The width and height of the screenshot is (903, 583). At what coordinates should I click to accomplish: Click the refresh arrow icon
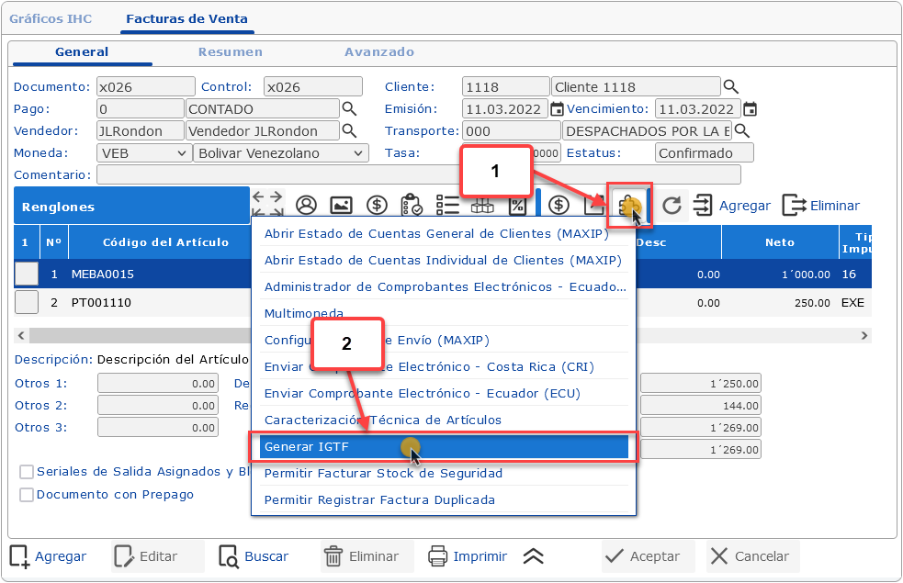coord(672,206)
